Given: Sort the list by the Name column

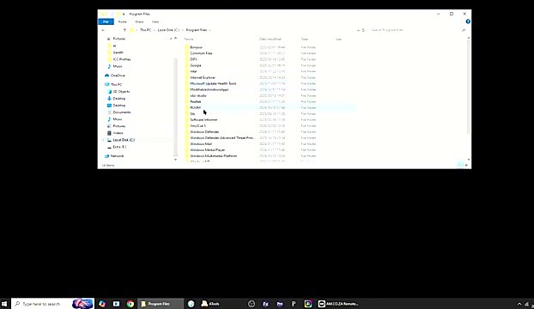Looking at the screenshot, I should pyautogui.click(x=189, y=39).
